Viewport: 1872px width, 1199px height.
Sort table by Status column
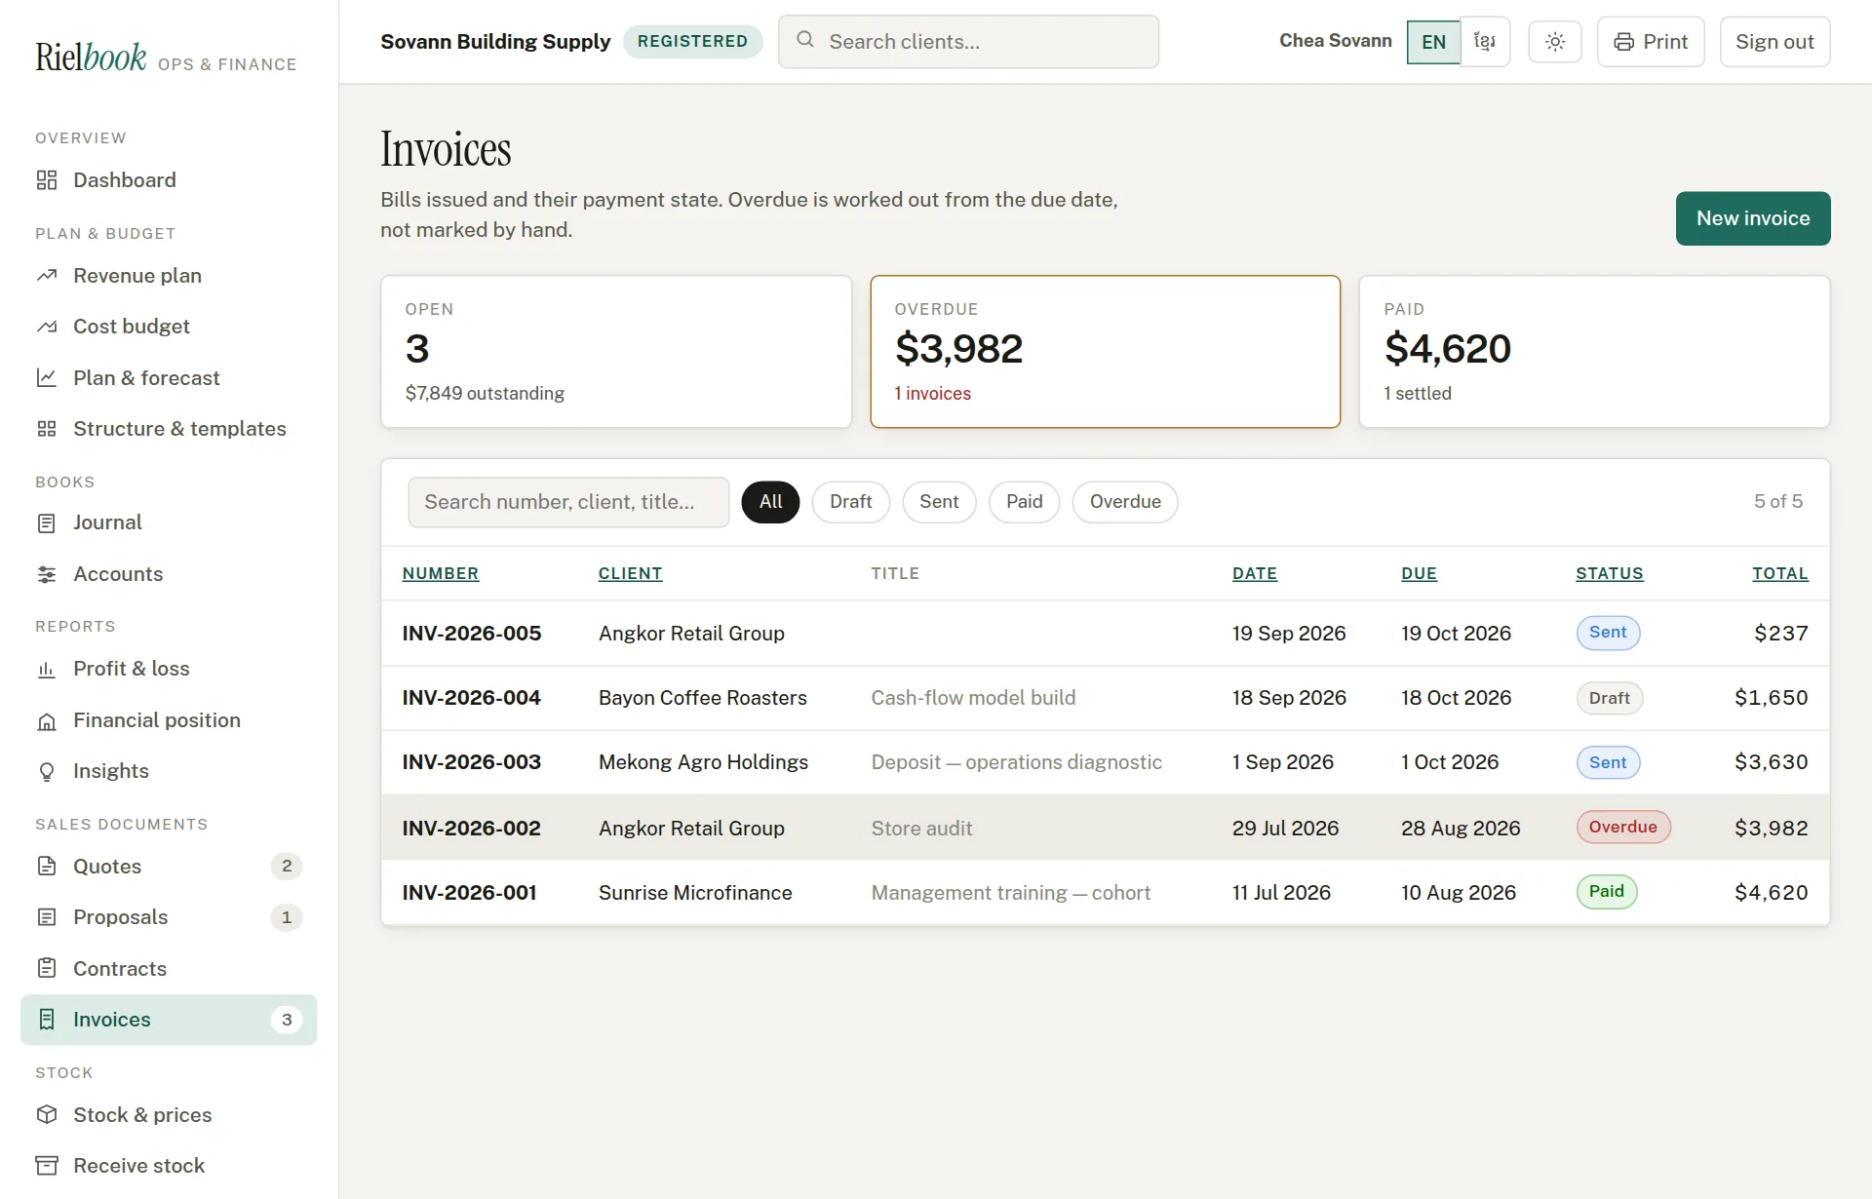pyautogui.click(x=1610, y=573)
